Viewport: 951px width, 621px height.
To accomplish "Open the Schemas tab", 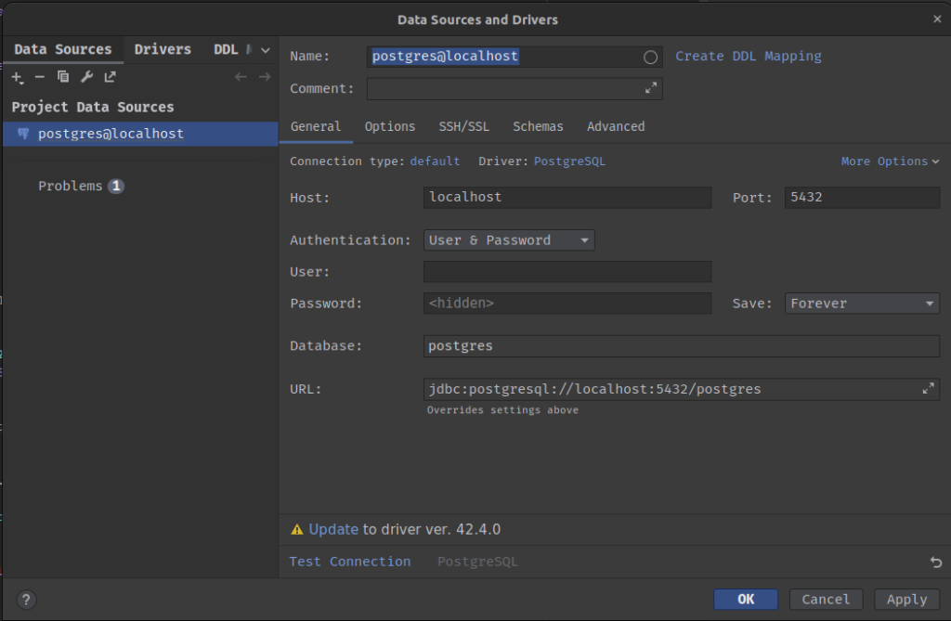I will [538, 126].
